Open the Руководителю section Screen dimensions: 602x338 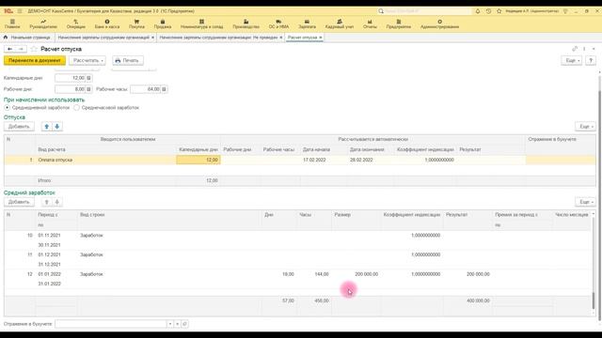click(x=43, y=24)
